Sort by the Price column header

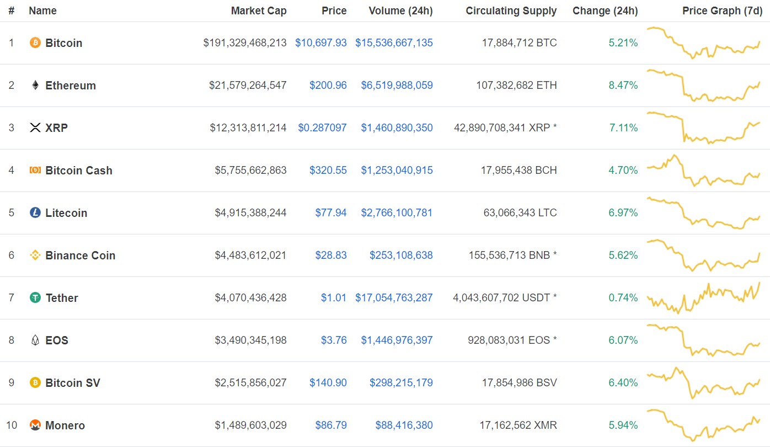(334, 10)
